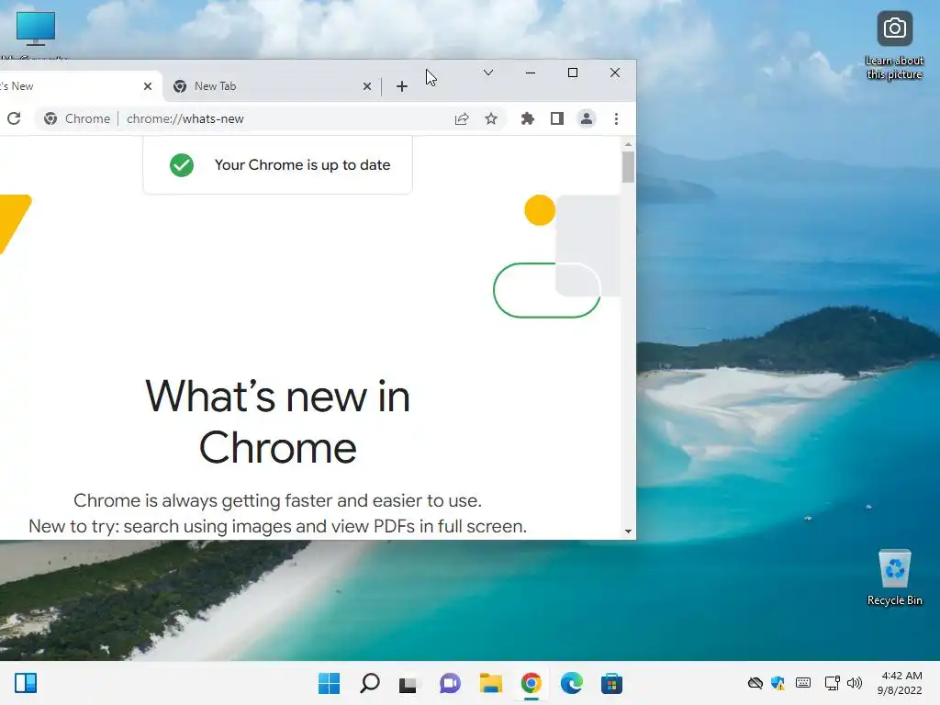This screenshot has height=705, width=940.
Task: Click the Windows Security tray icon
Action: pos(778,683)
